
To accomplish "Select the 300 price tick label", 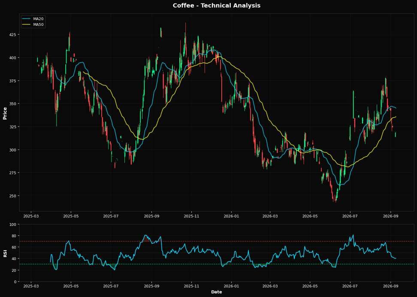I will pos(14,150).
